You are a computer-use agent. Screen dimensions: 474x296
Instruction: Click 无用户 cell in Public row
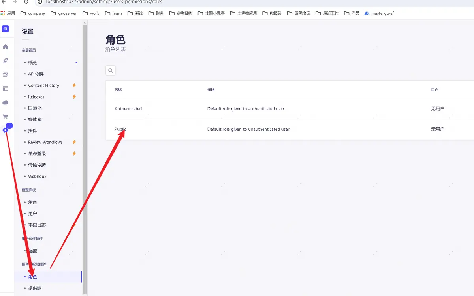[x=438, y=129]
